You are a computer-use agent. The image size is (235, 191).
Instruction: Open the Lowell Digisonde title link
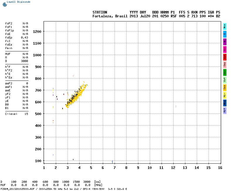19,2
